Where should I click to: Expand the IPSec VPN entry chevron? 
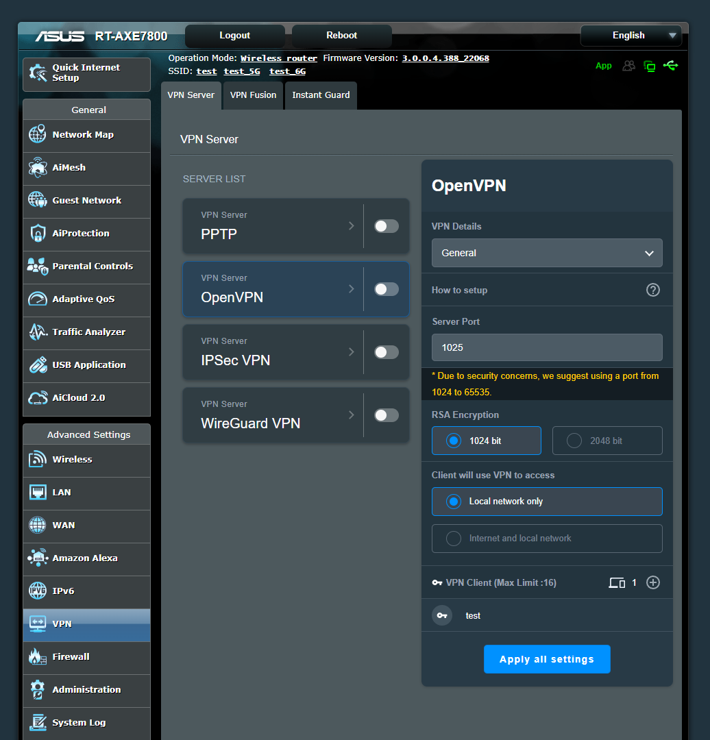point(351,351)
